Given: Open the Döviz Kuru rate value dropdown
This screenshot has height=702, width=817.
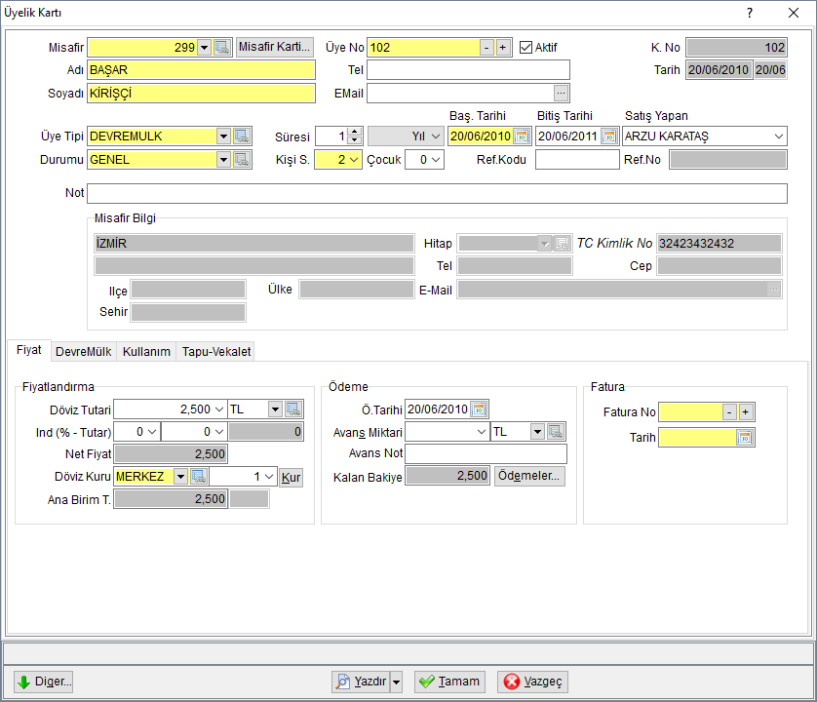Looking at the screenshot, I should [x=269, y=477].
